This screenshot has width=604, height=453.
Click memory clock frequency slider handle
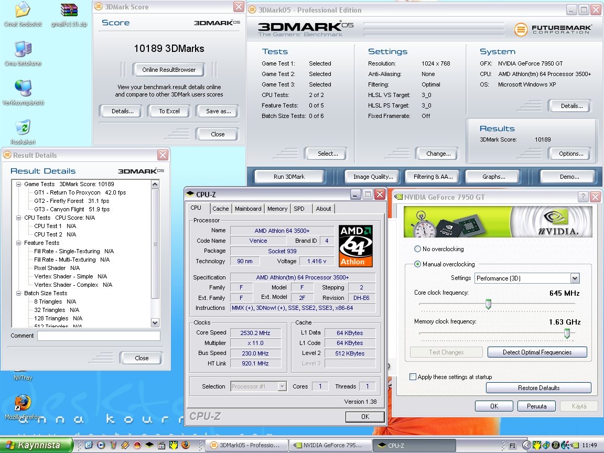pos(567,333)
